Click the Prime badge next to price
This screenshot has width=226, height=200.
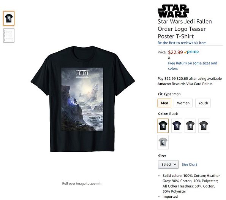(191, 52)
